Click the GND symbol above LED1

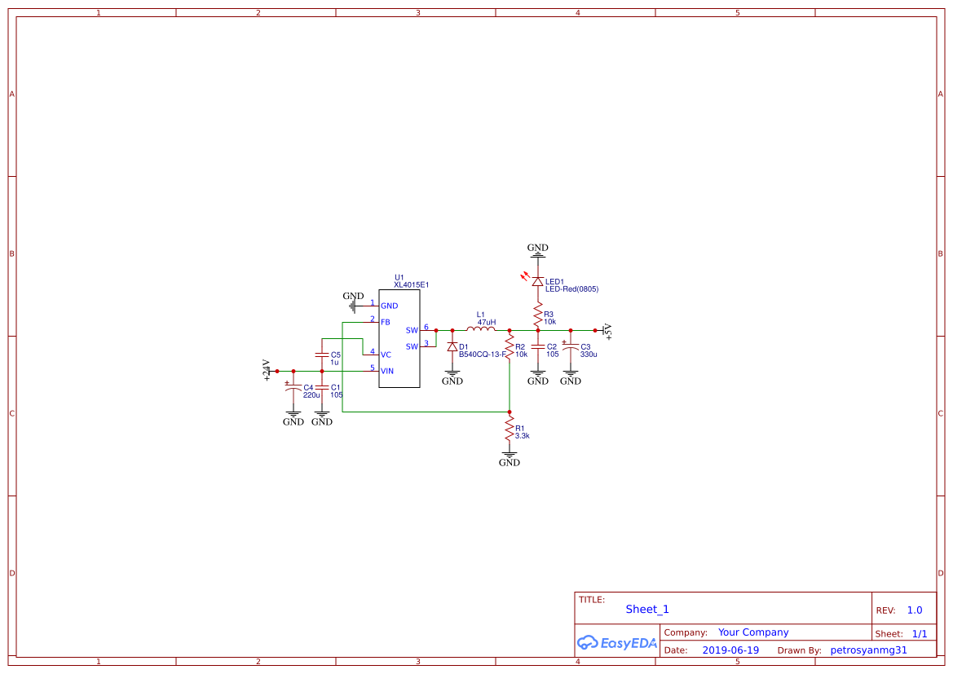coord(538,251)
